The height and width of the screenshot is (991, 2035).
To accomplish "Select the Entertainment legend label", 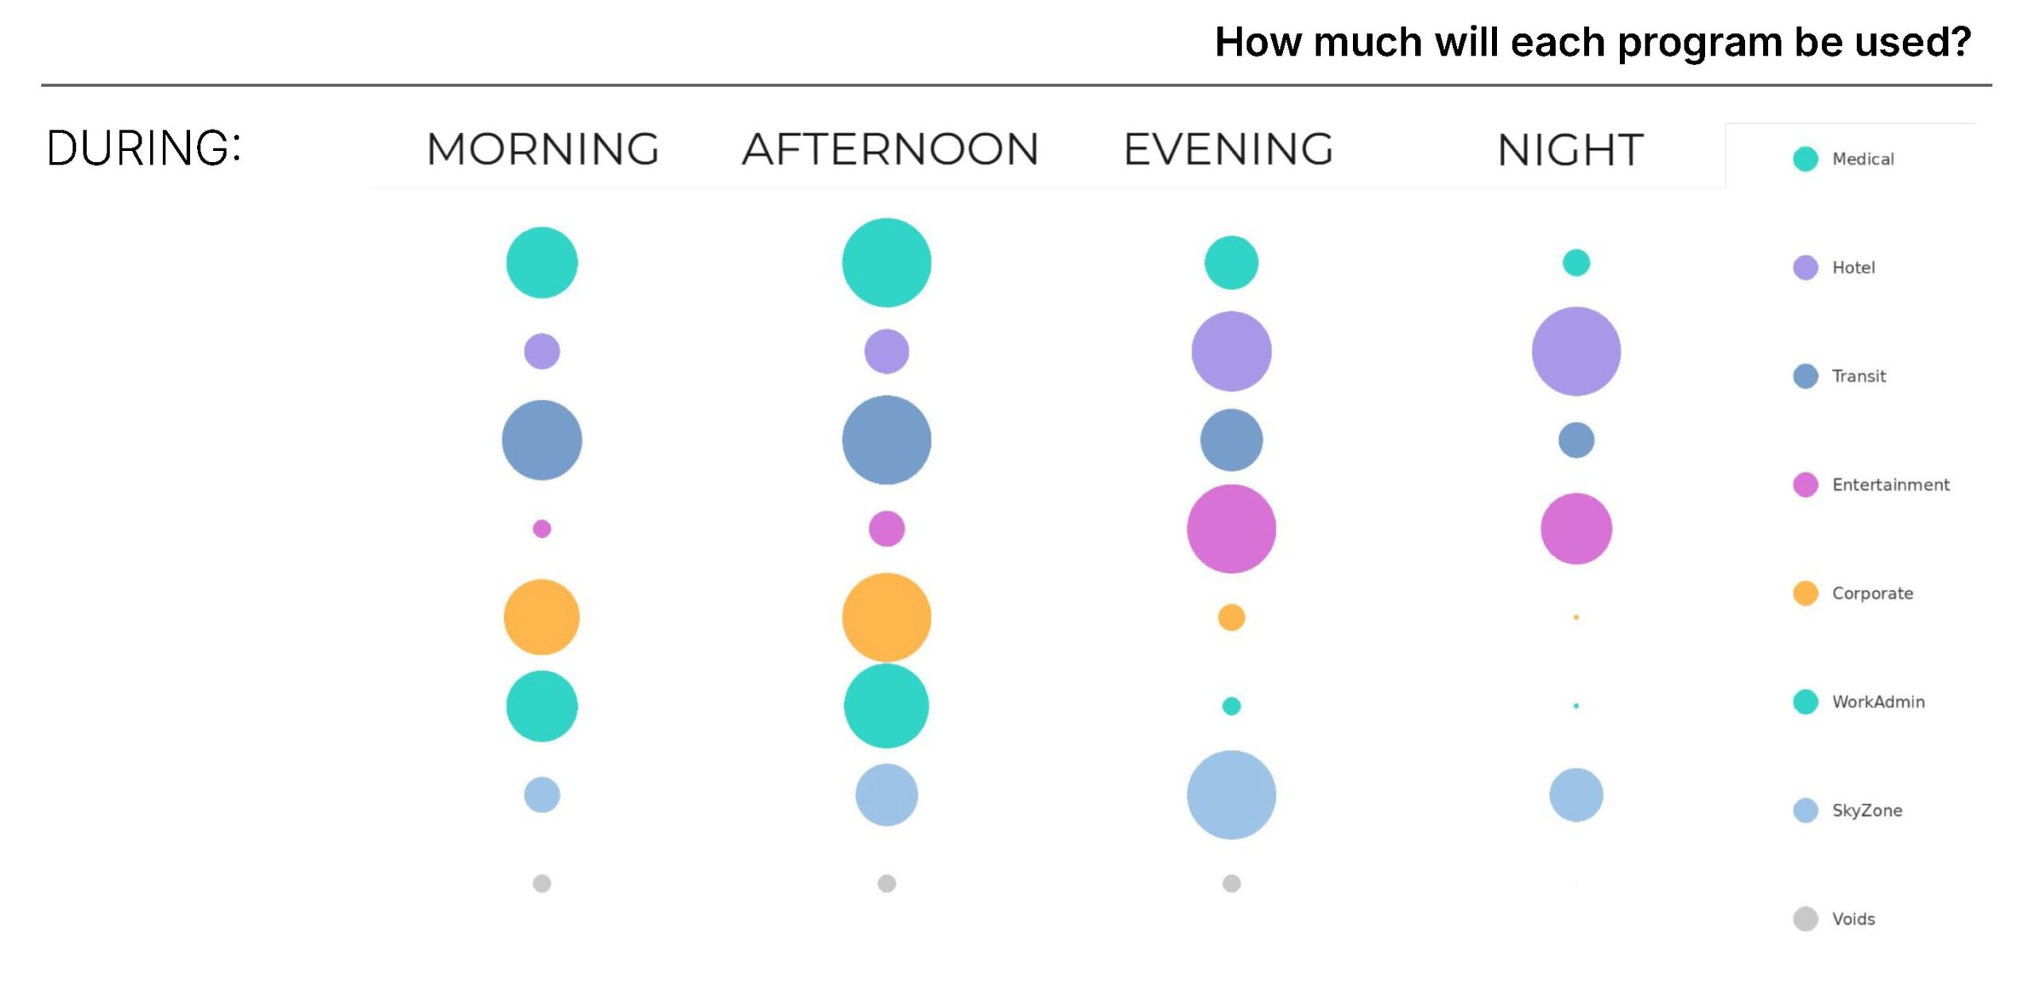I will 1890,485.
